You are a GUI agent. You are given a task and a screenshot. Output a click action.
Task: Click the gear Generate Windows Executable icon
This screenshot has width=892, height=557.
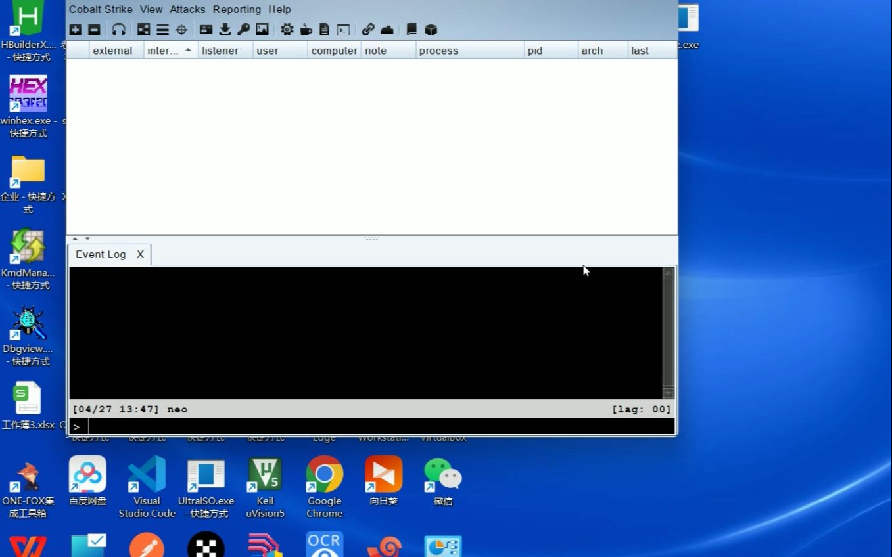pos(287,30)
